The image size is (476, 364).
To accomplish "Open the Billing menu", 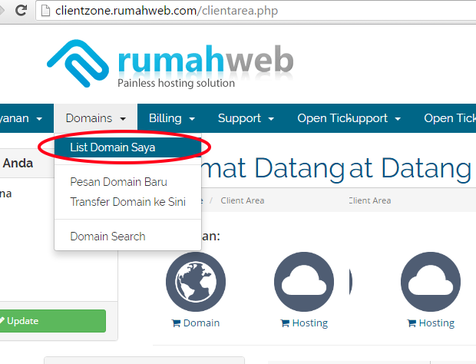I will coord(171,118).
